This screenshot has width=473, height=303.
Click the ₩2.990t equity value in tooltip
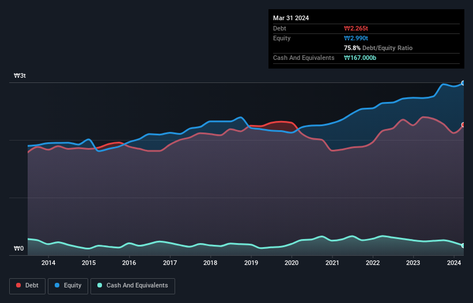[x=356, y=38]
